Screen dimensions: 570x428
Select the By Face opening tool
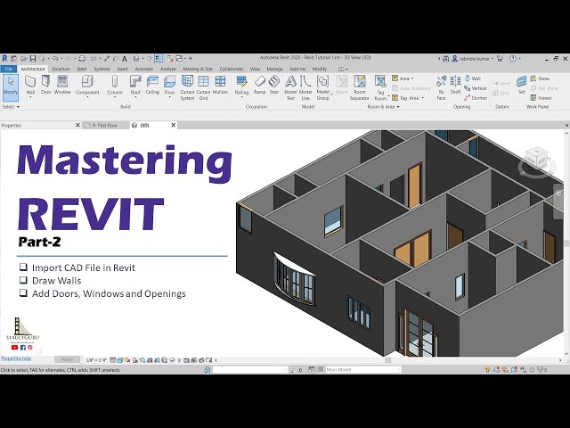pyautogui.click(x=441, y=87)
